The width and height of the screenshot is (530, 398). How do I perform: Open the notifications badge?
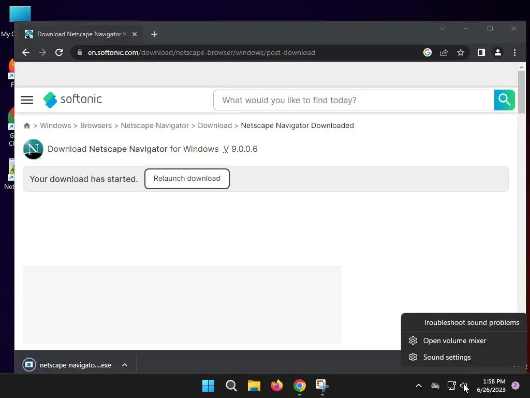[x=516, y=386]
